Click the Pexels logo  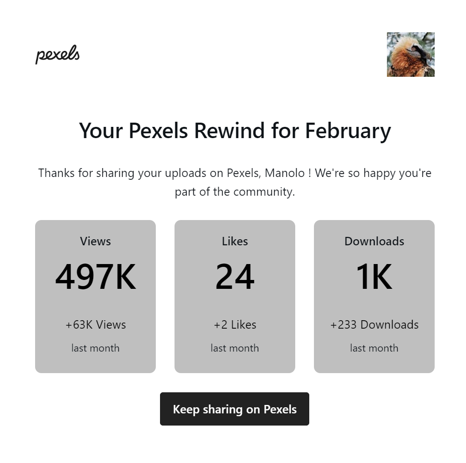coord(58,55)
